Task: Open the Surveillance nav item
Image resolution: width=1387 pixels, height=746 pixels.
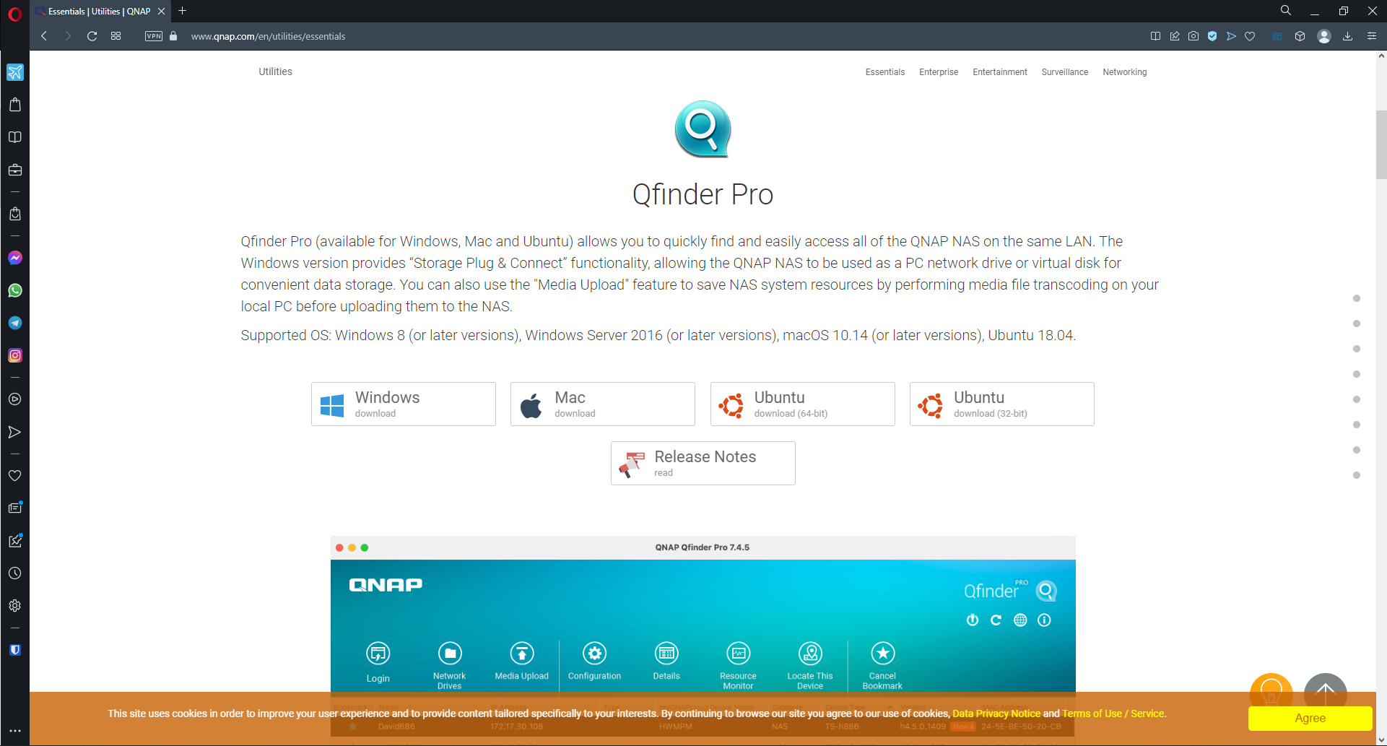Action: click(x=1065, y=72)
